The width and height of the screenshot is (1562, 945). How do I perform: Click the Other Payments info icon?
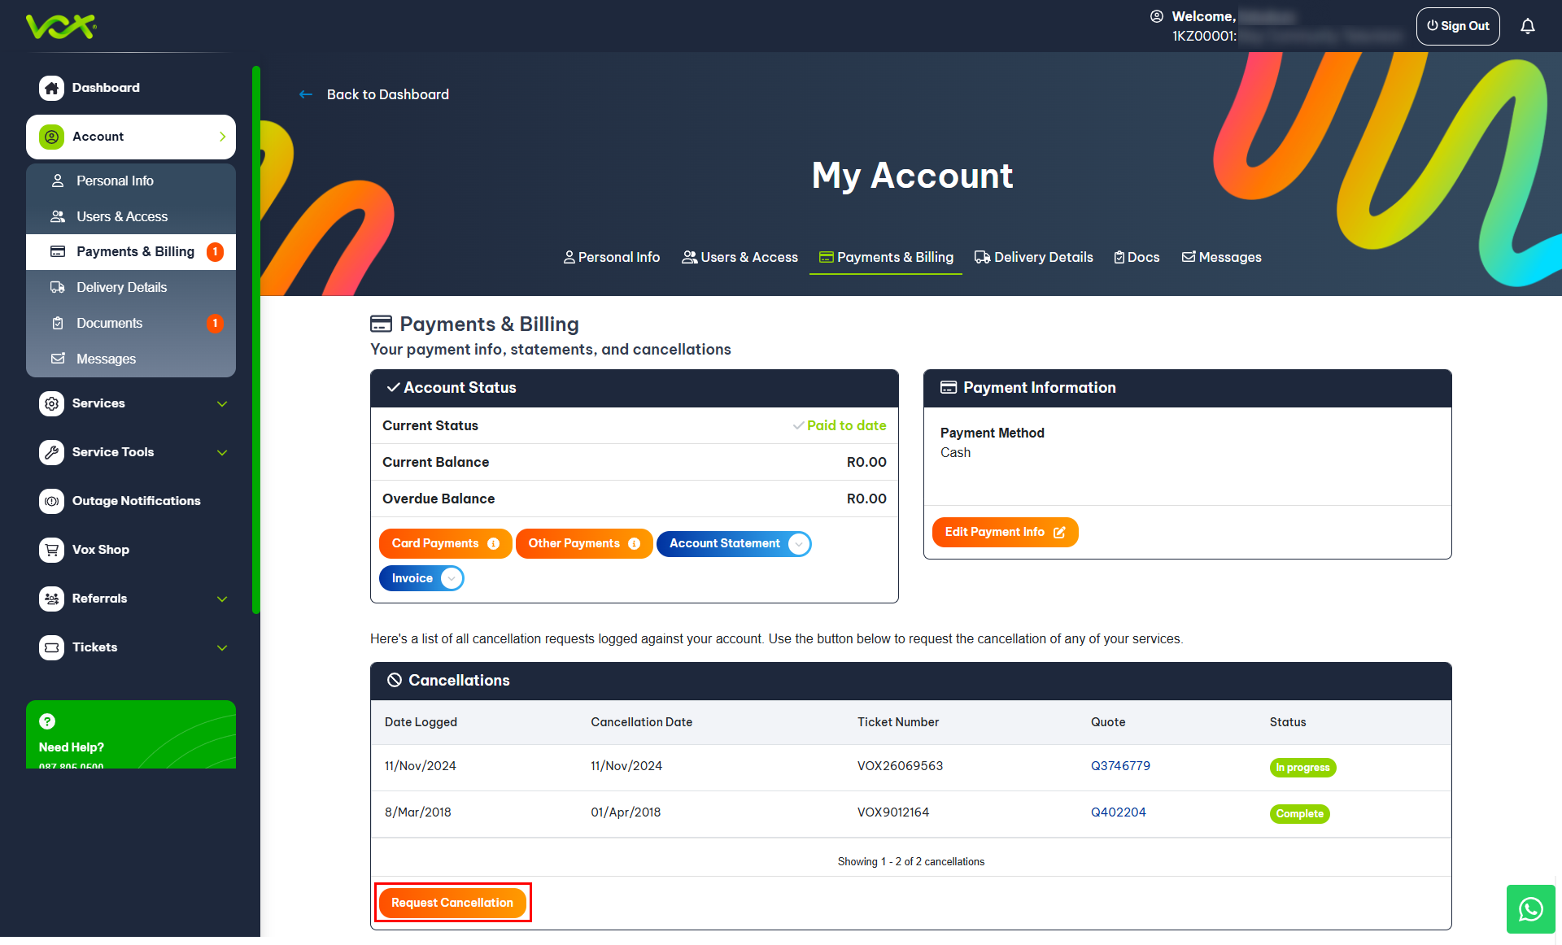click(x=635, y=544)
